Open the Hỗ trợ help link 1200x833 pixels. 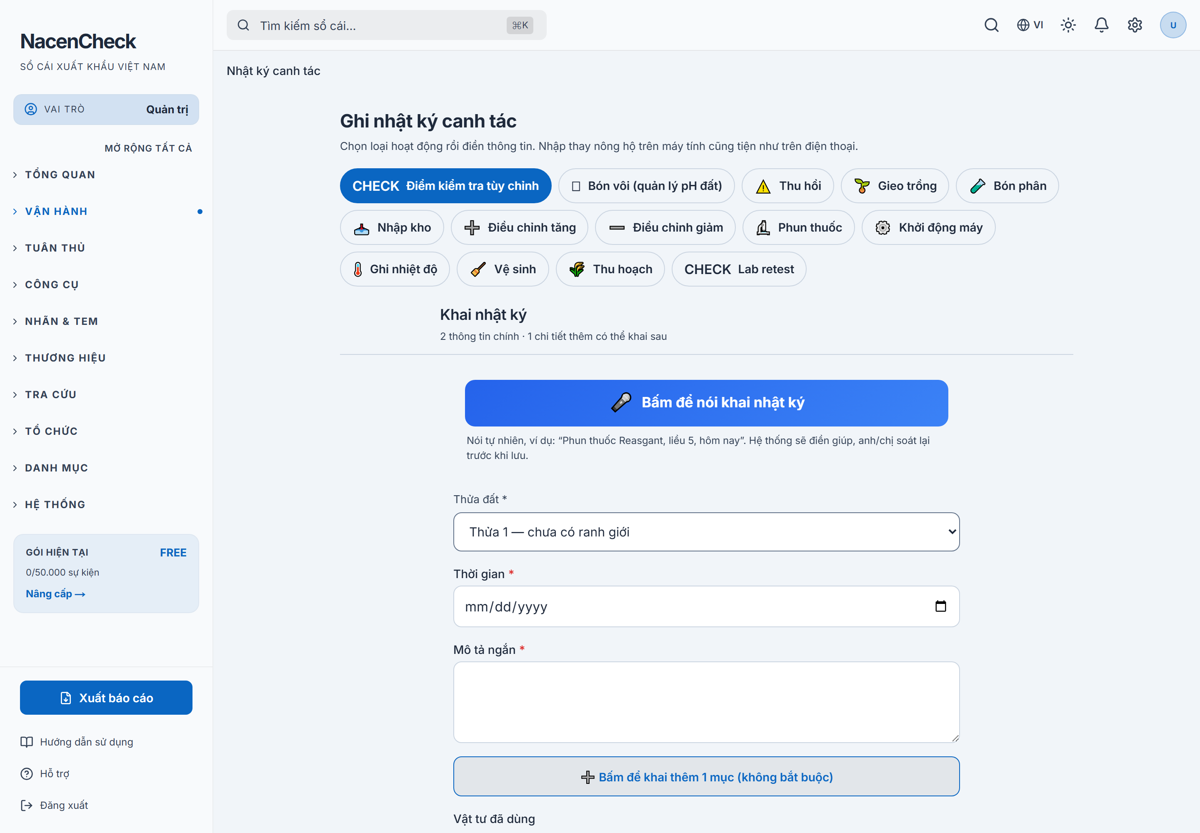tap(45, 773)
